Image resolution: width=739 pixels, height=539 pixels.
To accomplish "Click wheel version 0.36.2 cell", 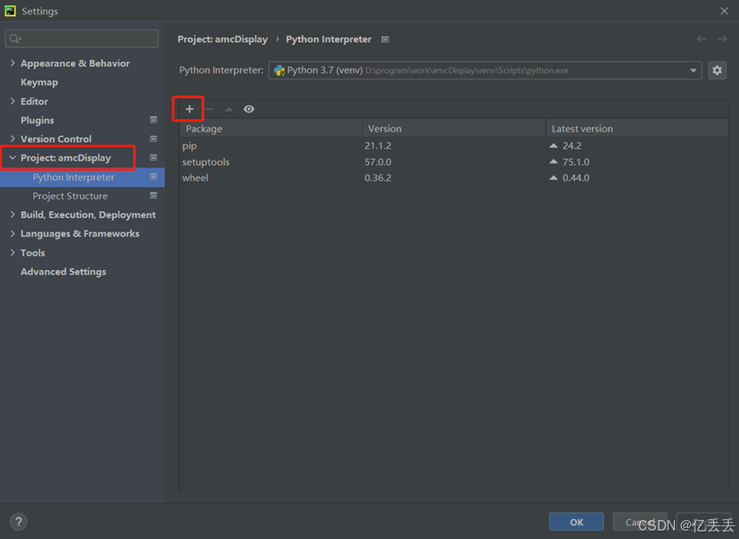I will tap(378, 178).
